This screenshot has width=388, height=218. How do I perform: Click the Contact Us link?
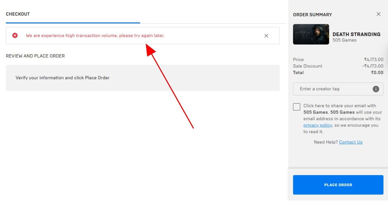tap(350, 142)
